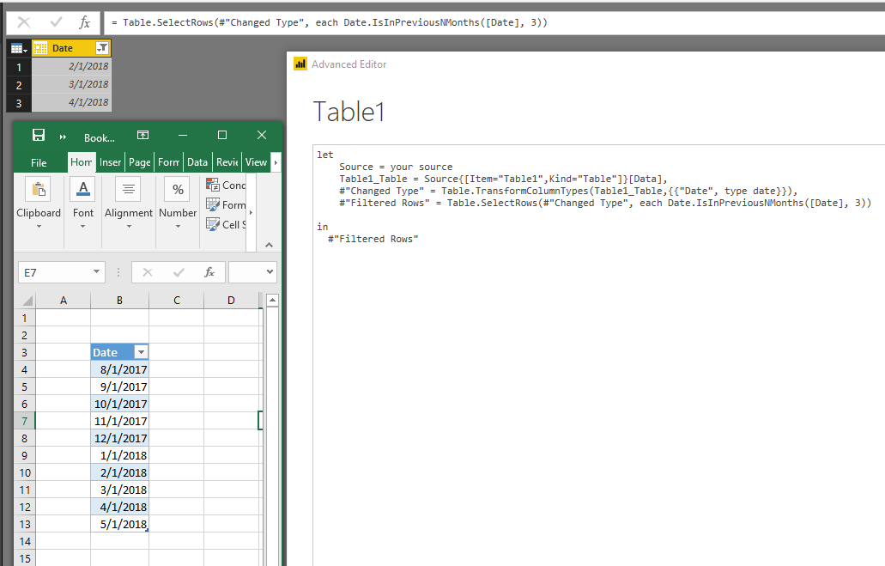This screenshot has width=885, height=566.
Task: Expand the Clipboard group dropdown
Action: click(x=39, y=227)
